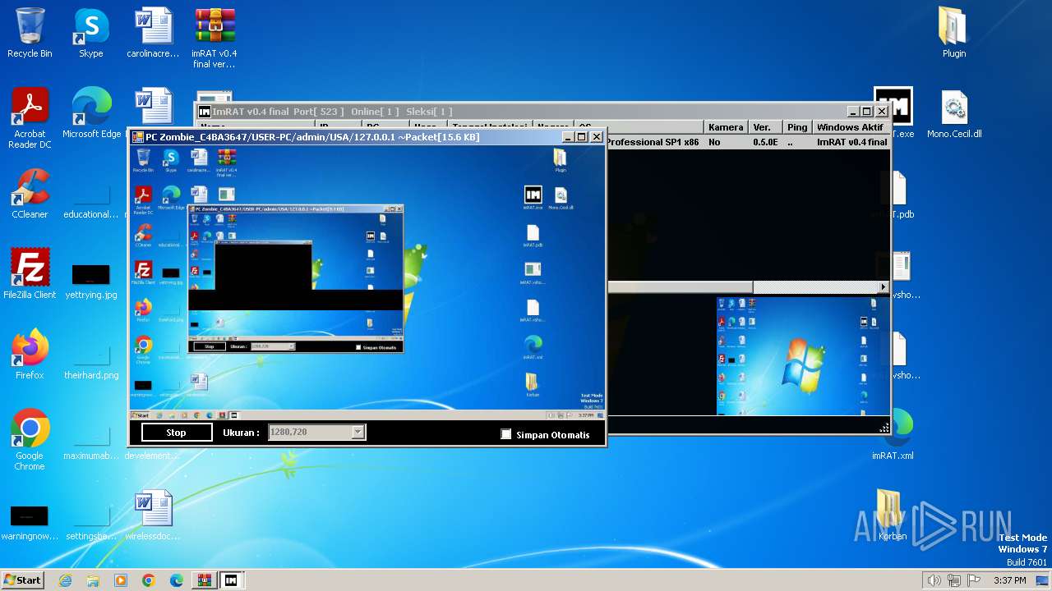Enable the Simpan Otomatis checkbox
Viewport: 1052px width, 591px height.
506,434
